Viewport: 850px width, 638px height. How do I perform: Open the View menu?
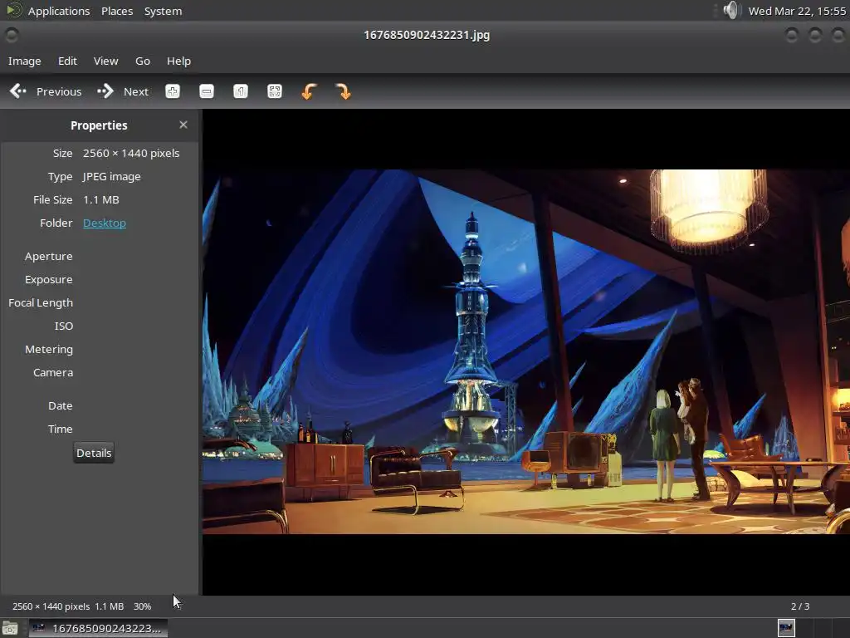pyautogui.click(x=105, y=61)
